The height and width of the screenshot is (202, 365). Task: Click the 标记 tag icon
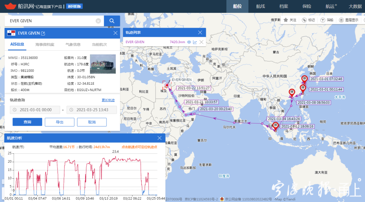point(304,20)
